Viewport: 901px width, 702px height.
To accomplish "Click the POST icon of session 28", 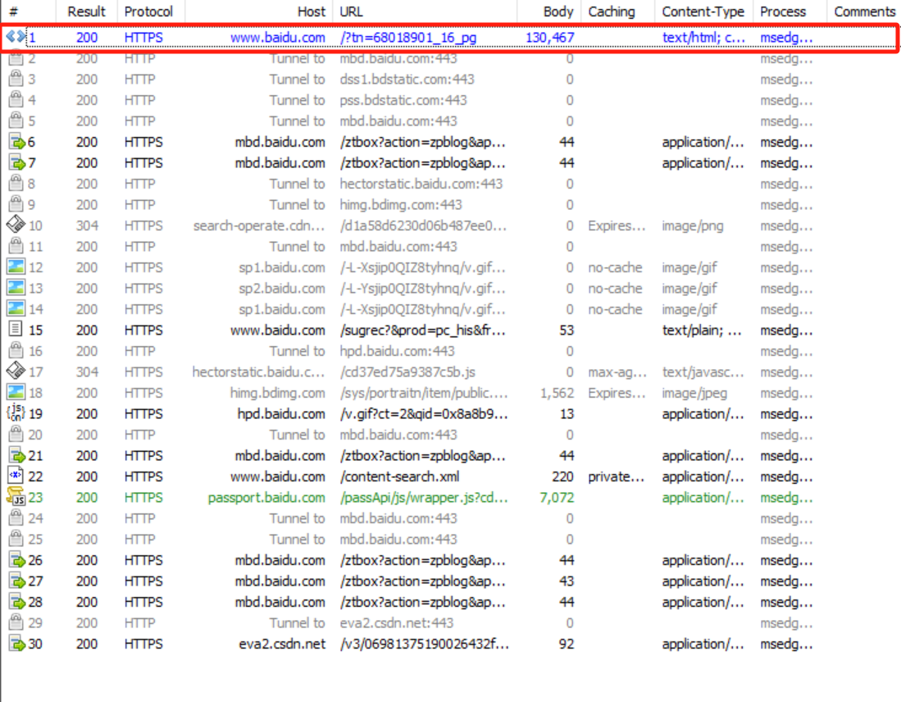I will point(16,602).
